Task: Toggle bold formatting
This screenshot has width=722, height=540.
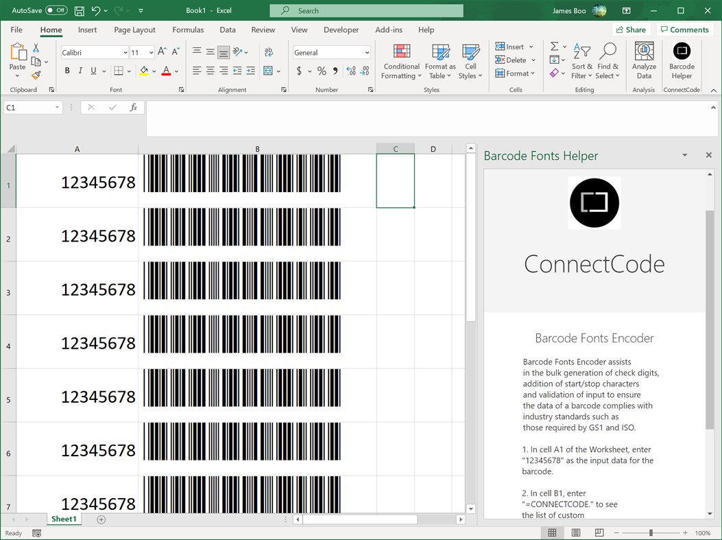Action: [67, 70]
